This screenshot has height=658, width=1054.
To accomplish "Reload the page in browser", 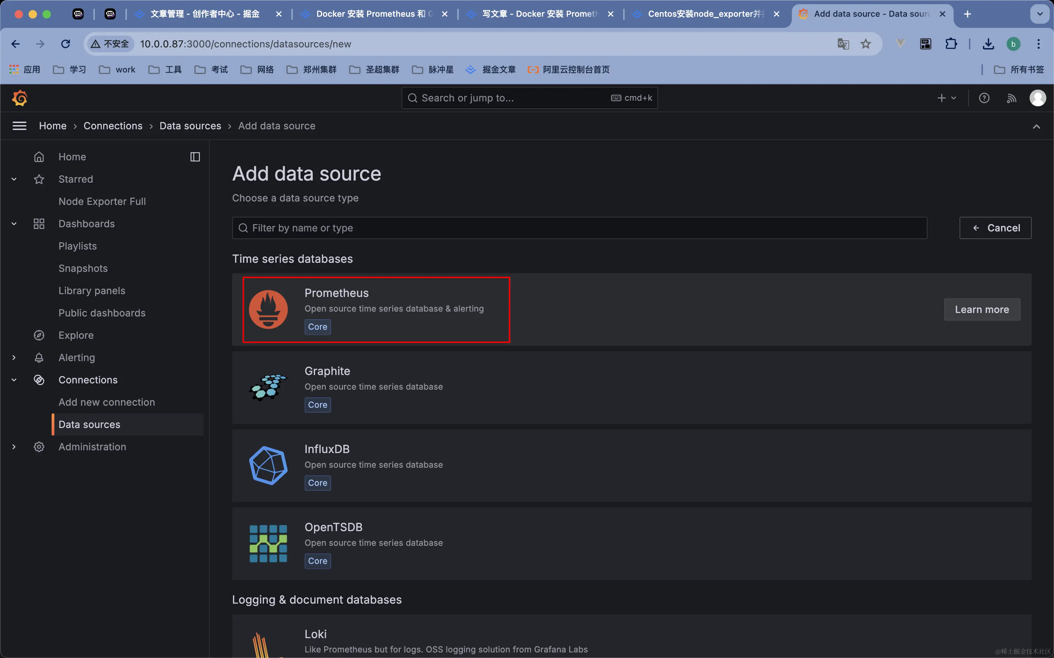I will [x=66, y=44].
